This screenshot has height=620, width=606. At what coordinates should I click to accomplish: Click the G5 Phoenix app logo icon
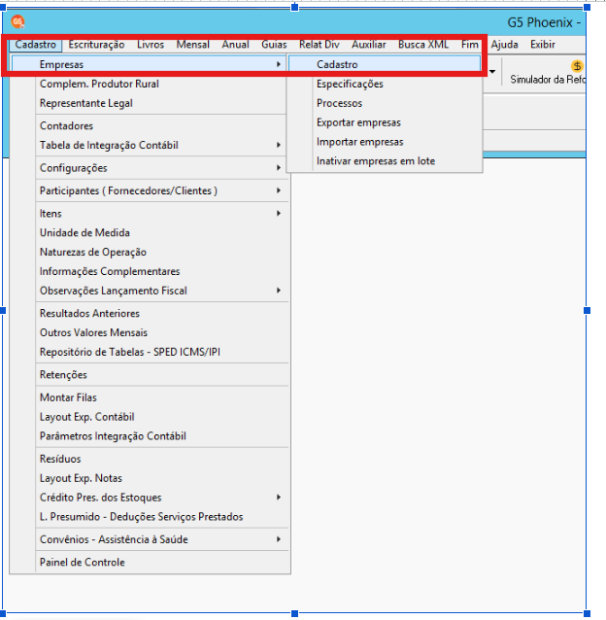tap(17, 21)
